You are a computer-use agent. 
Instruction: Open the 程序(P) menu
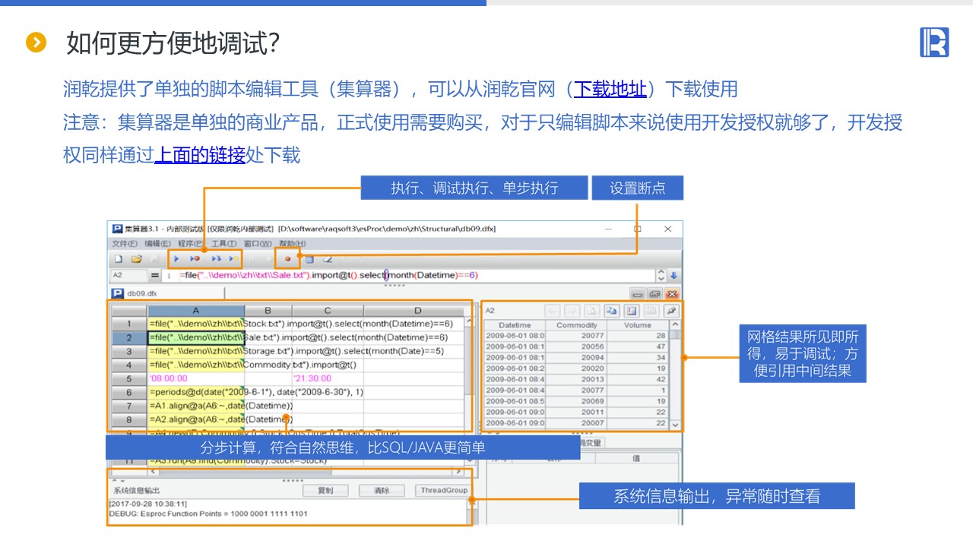coord(191,244)
